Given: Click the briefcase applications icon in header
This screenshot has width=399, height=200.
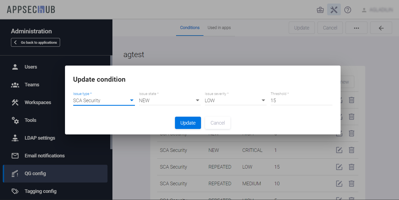Looking at the screenshot, I should coord(320,10).
